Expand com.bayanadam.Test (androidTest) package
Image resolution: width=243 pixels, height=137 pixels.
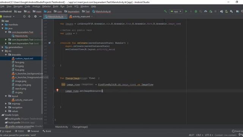click(6, 40)
